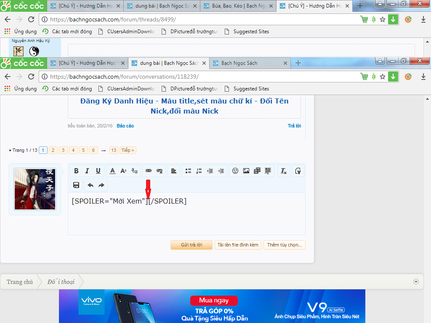Toggle bold formatting in the reply editor
Viewport: 431px width, 323px height.
click(x=76, y=171)
